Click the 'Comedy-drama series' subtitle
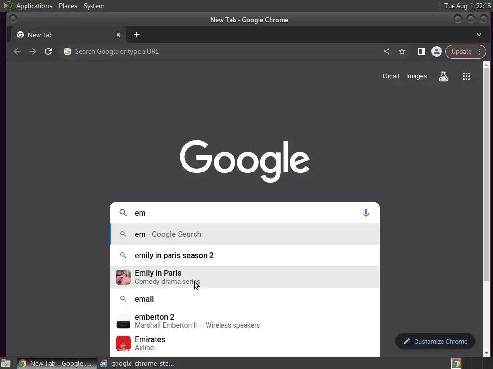This screenshot has width=493, height=369. 167,282
